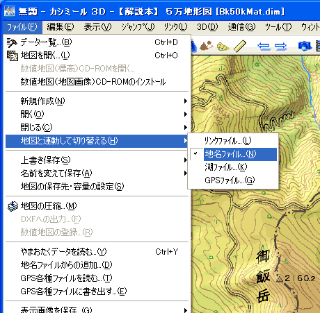Open the 編集(E) menu
The image size is (320, 313).
pyautogui.click(x=61, y=27)
